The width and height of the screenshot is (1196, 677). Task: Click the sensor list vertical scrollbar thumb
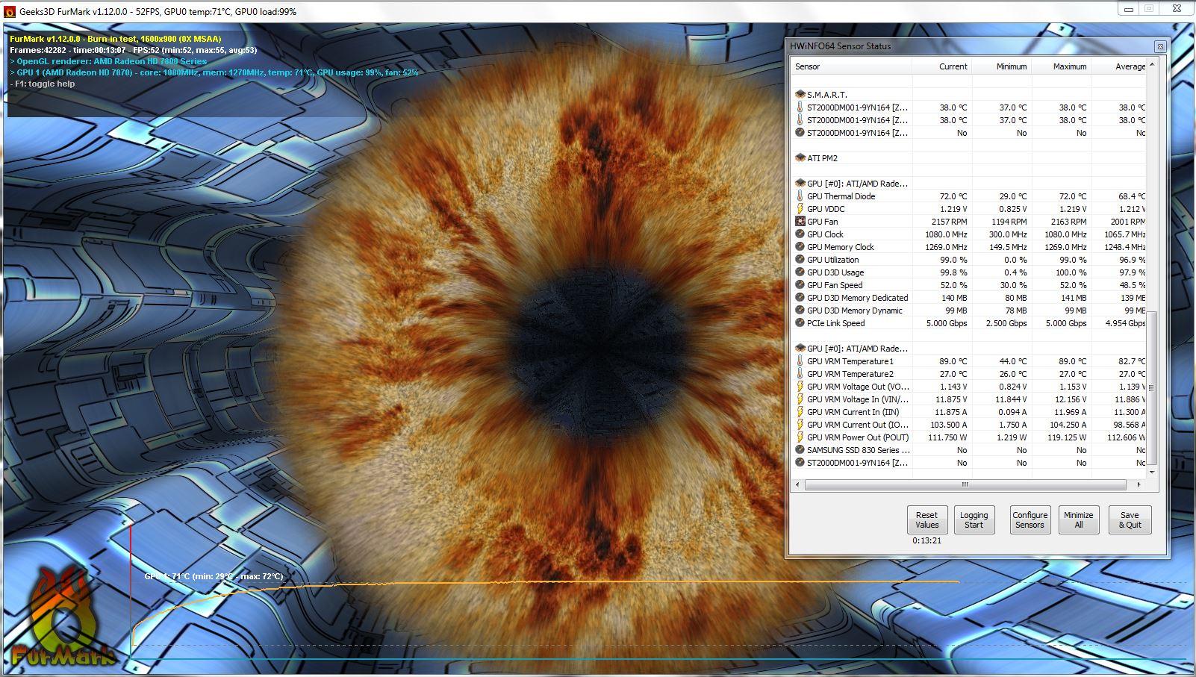pyautogui.click(x=1151, y=388)
